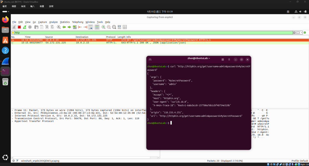Open the Telephony menu
The width and height of the screenshot is (309, 166).
[x=78, y=22]
